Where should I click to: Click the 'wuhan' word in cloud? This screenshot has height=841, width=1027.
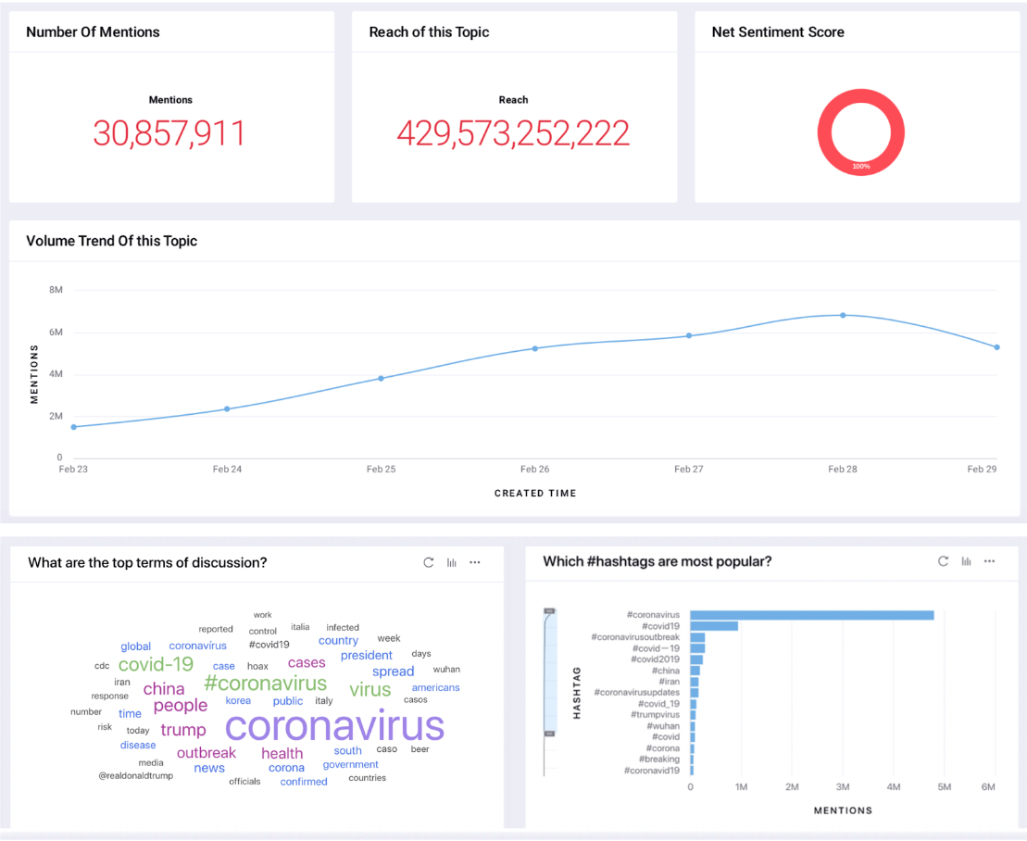(x=446, y=670)
